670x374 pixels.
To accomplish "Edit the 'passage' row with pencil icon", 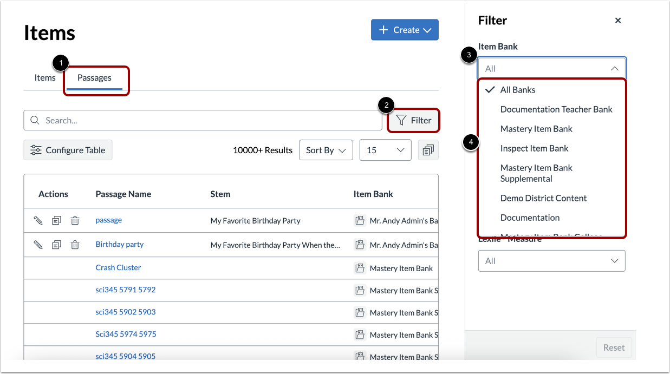I will [38, 220].
